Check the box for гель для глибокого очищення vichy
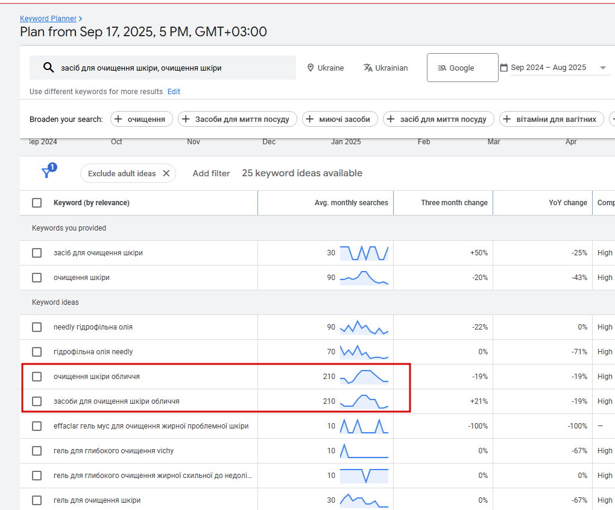 point(37,451)
